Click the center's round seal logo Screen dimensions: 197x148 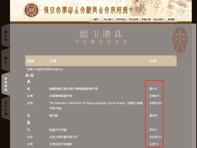click(x=31, y=11)
